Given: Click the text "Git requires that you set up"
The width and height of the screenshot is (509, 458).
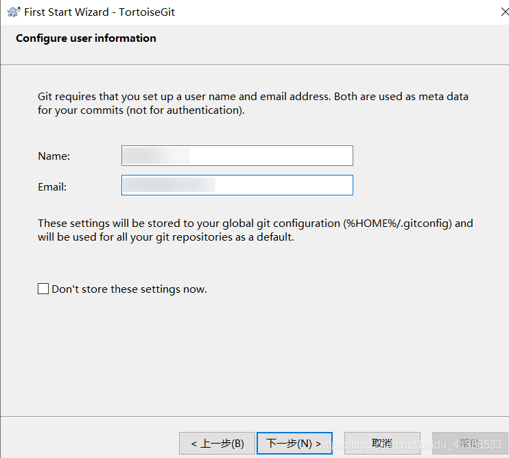Looking at the screenshot, I should pyautogui.click(x=106, y=97).
